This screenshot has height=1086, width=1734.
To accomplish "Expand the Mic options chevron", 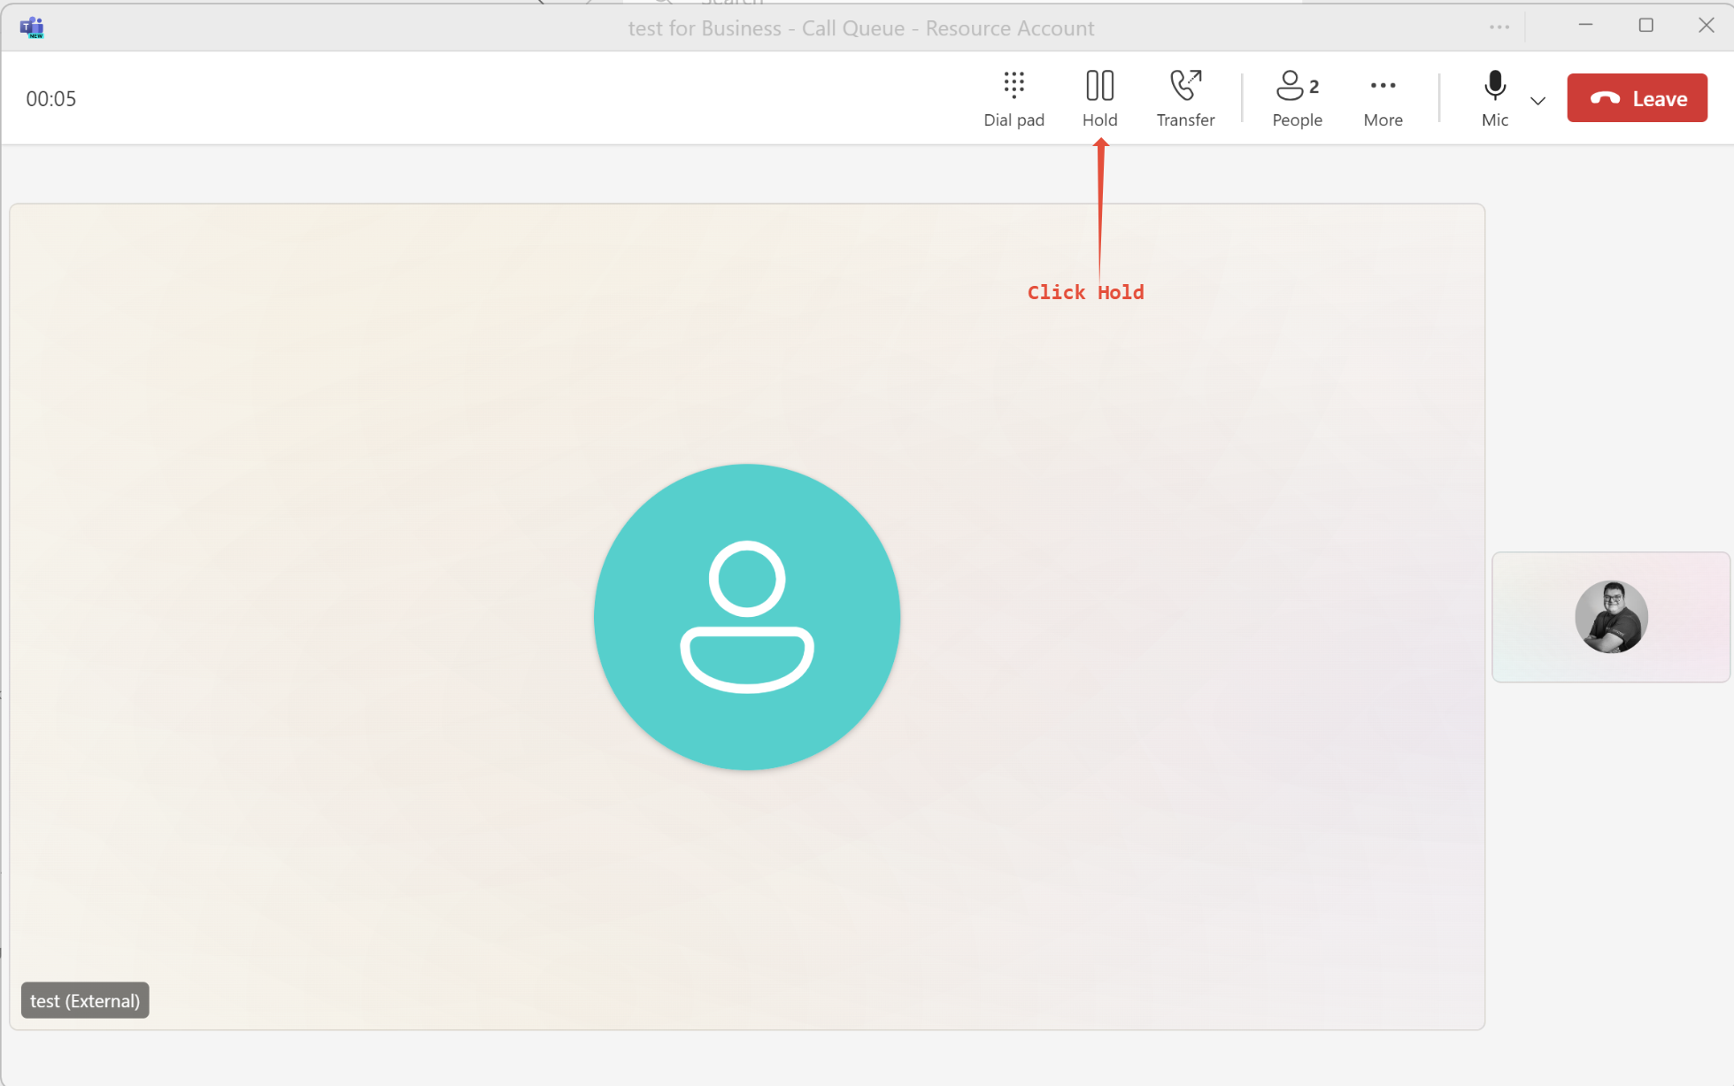I will [1538, 101].
